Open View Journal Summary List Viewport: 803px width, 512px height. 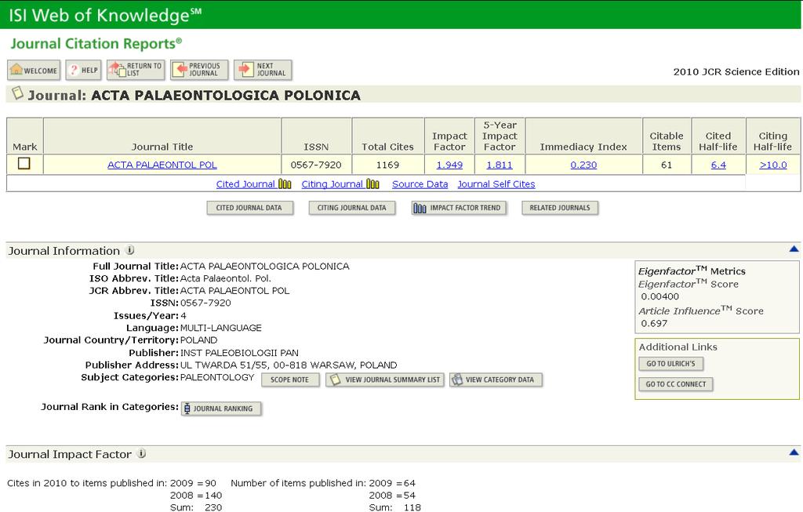[385, 380]
